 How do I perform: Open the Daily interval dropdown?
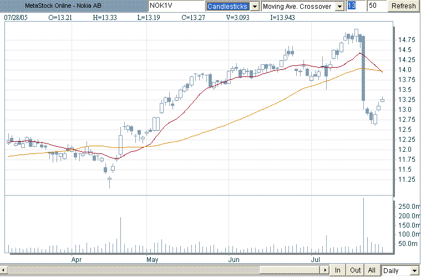pyautogui.click(x=414, y=270)
